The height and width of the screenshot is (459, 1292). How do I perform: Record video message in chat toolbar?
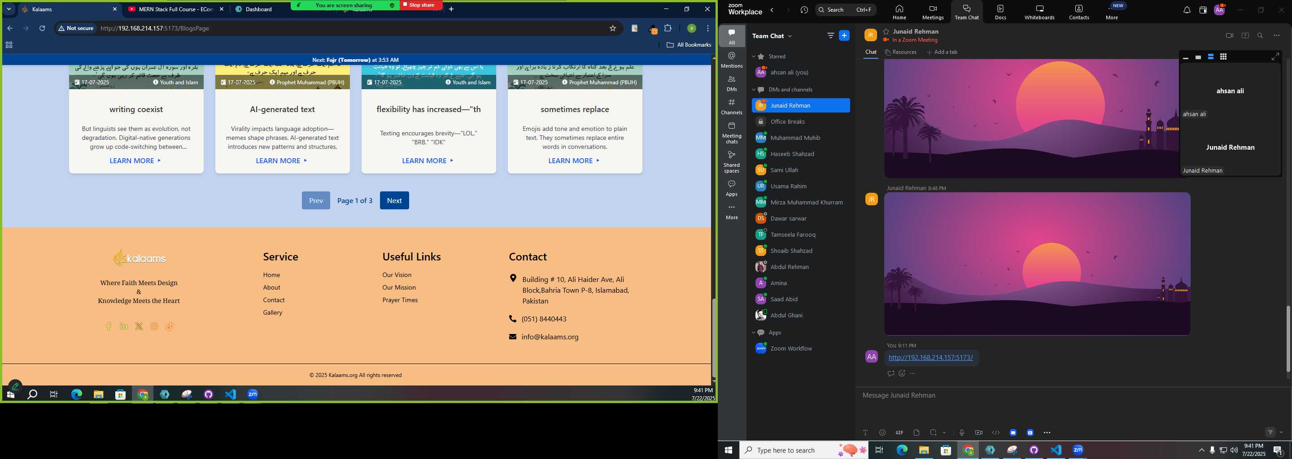[x=978, y=433]
